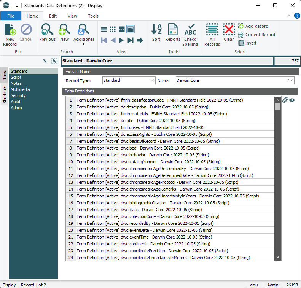
Task: Toggle the eye visibility icon
Action: tap(292, 100)
